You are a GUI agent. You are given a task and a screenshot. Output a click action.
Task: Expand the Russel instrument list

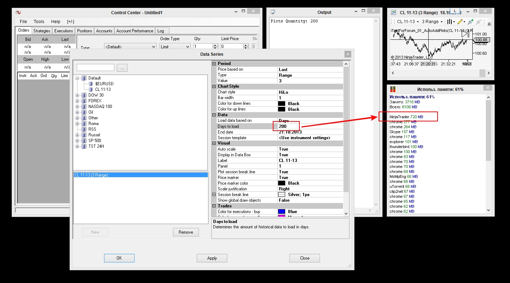[77, 135]
